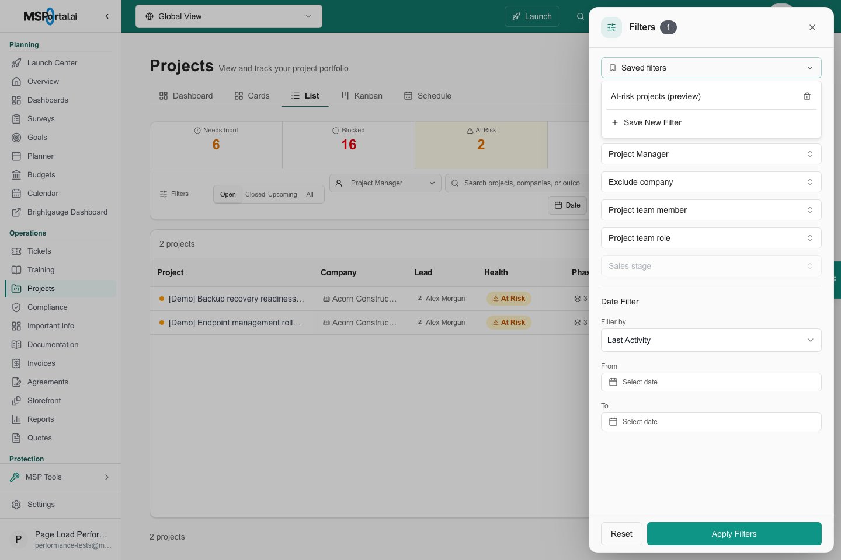This screenshot has width=841, height=560.
Task: Click the Budgets bank icon
Action: pos(16,175)
